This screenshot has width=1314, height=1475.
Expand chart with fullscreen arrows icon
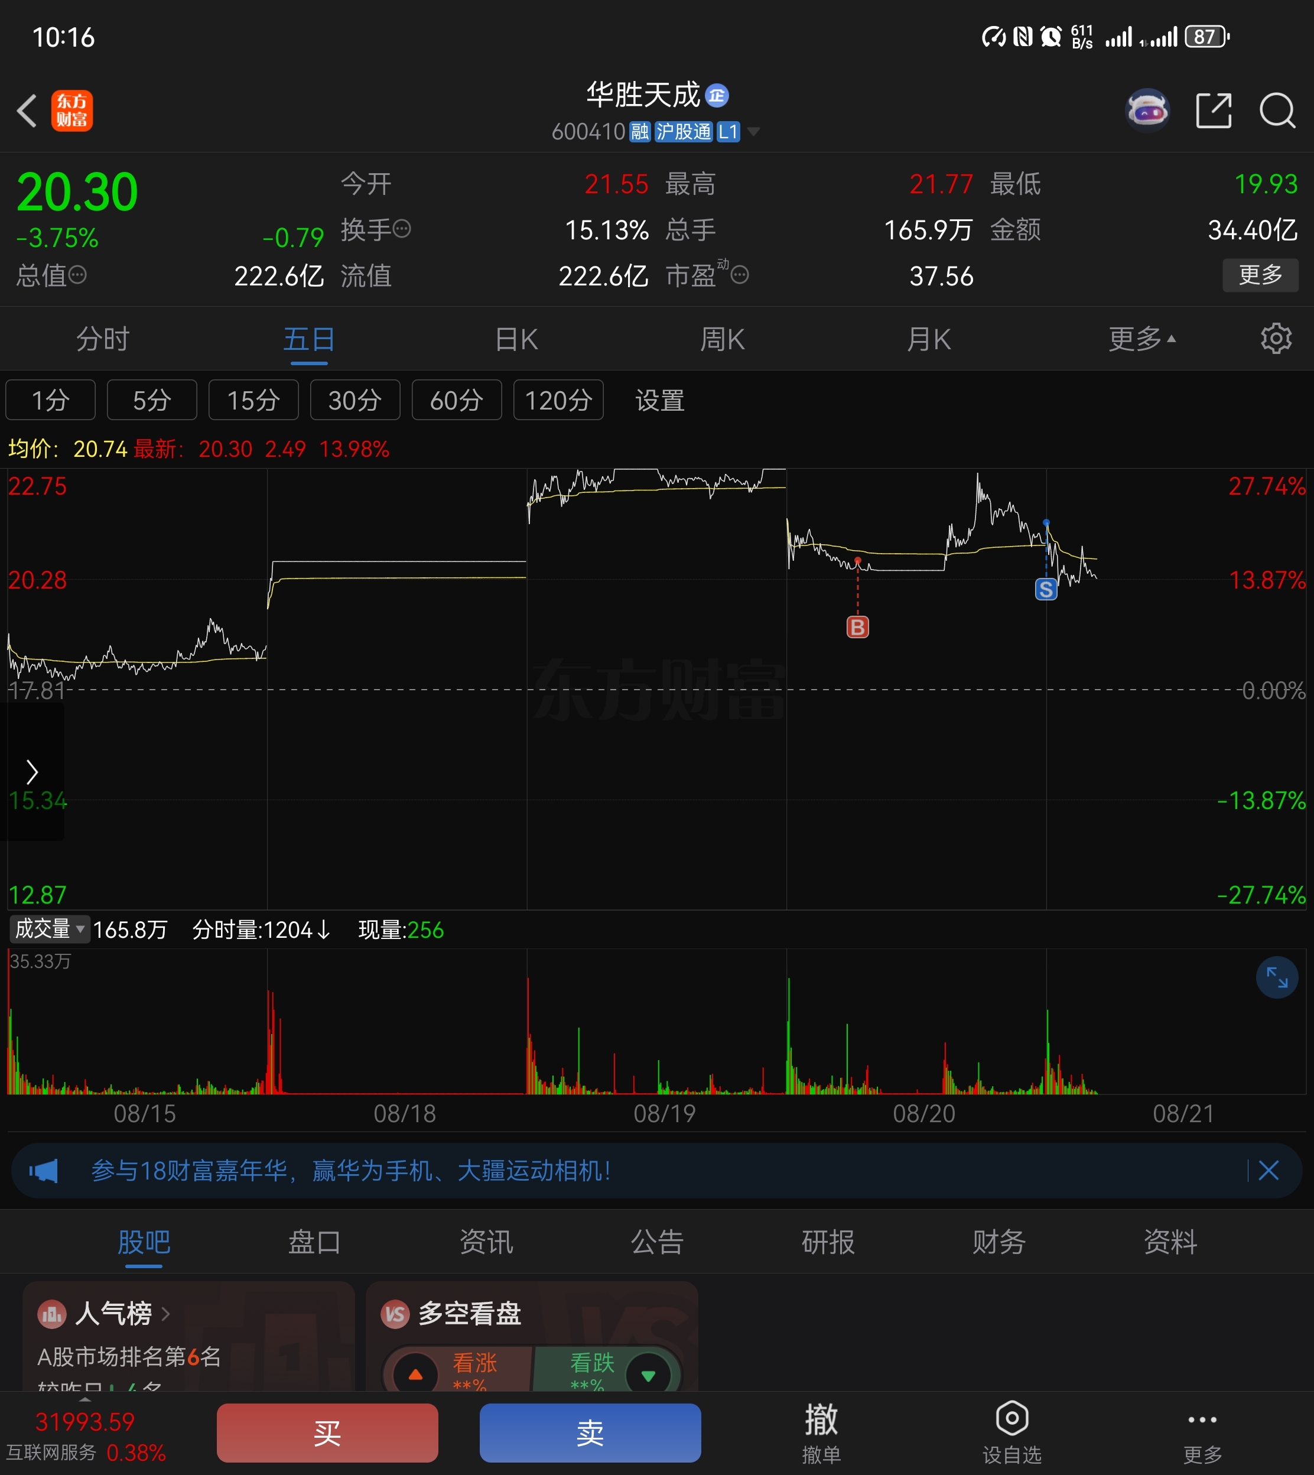click(1277, 977)
